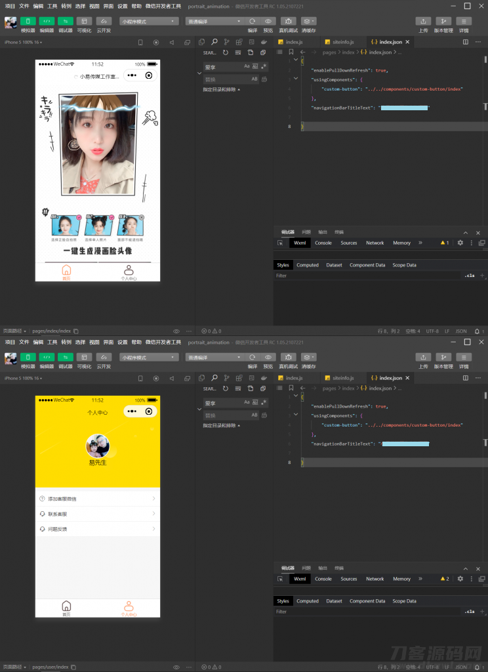Click the 个人中心 tab icon in home page simulator
This screenshot has height=672, width=488.
129,270
